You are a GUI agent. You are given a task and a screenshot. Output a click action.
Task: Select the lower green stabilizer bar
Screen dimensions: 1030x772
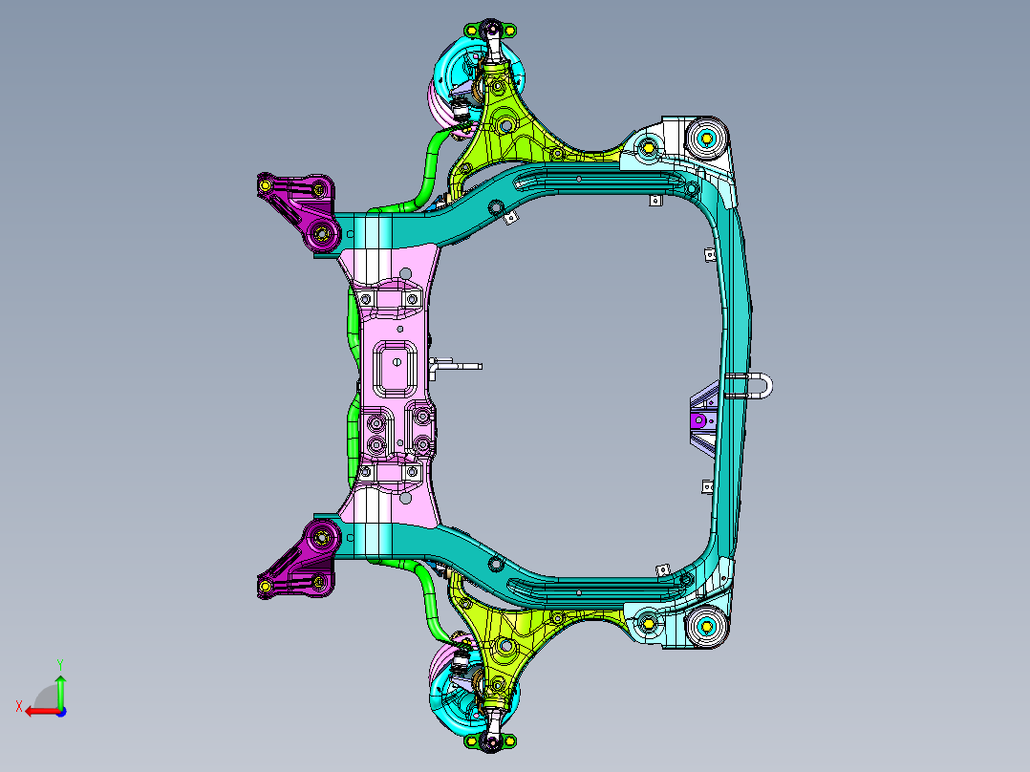click(428, 599)
